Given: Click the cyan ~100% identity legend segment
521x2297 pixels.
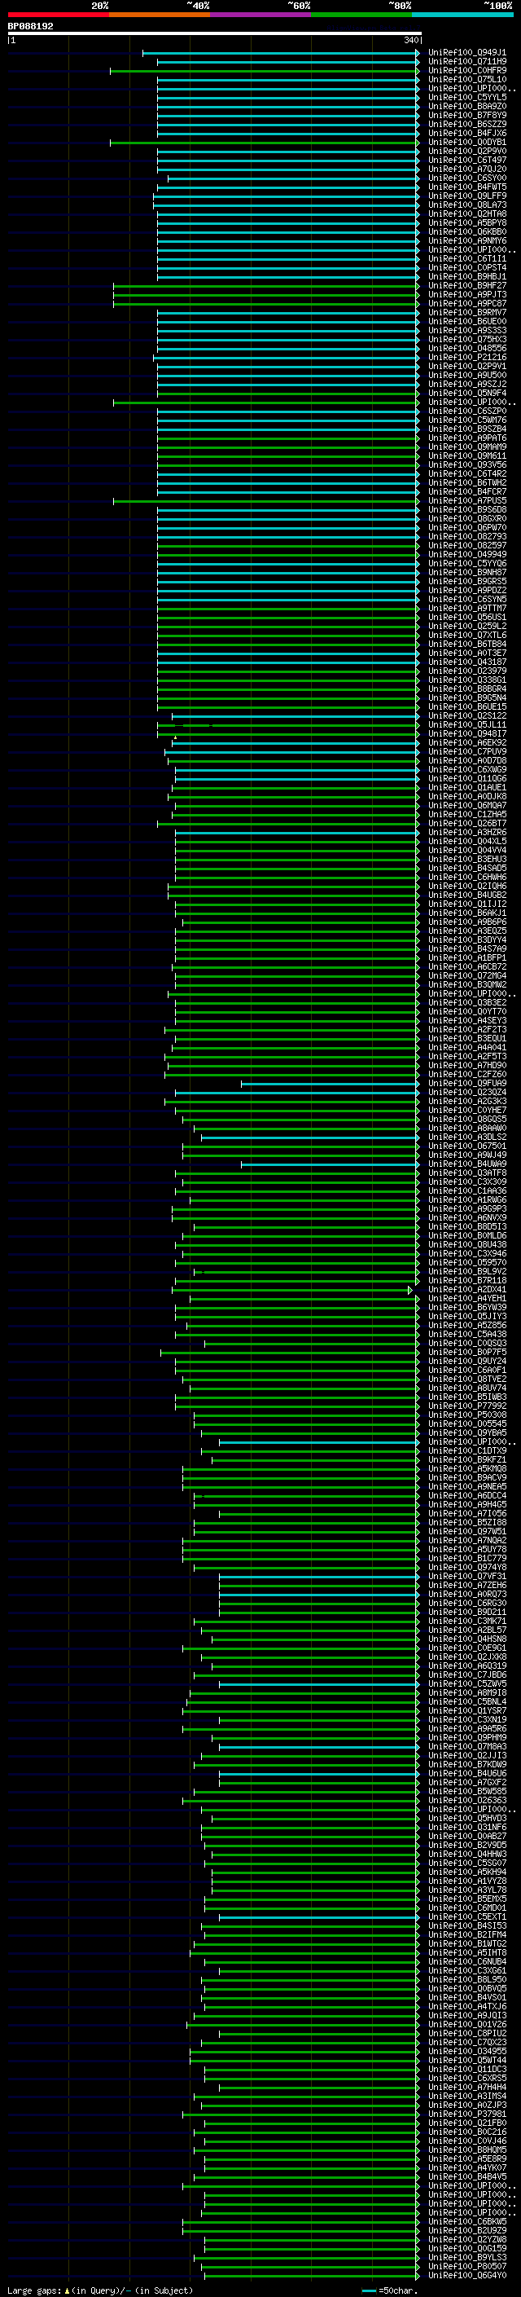Looking at the screenshot, I should [x=462, y=15].
